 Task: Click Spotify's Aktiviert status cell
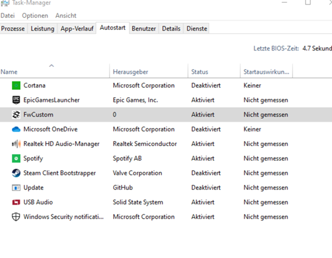tap(203, 159)
